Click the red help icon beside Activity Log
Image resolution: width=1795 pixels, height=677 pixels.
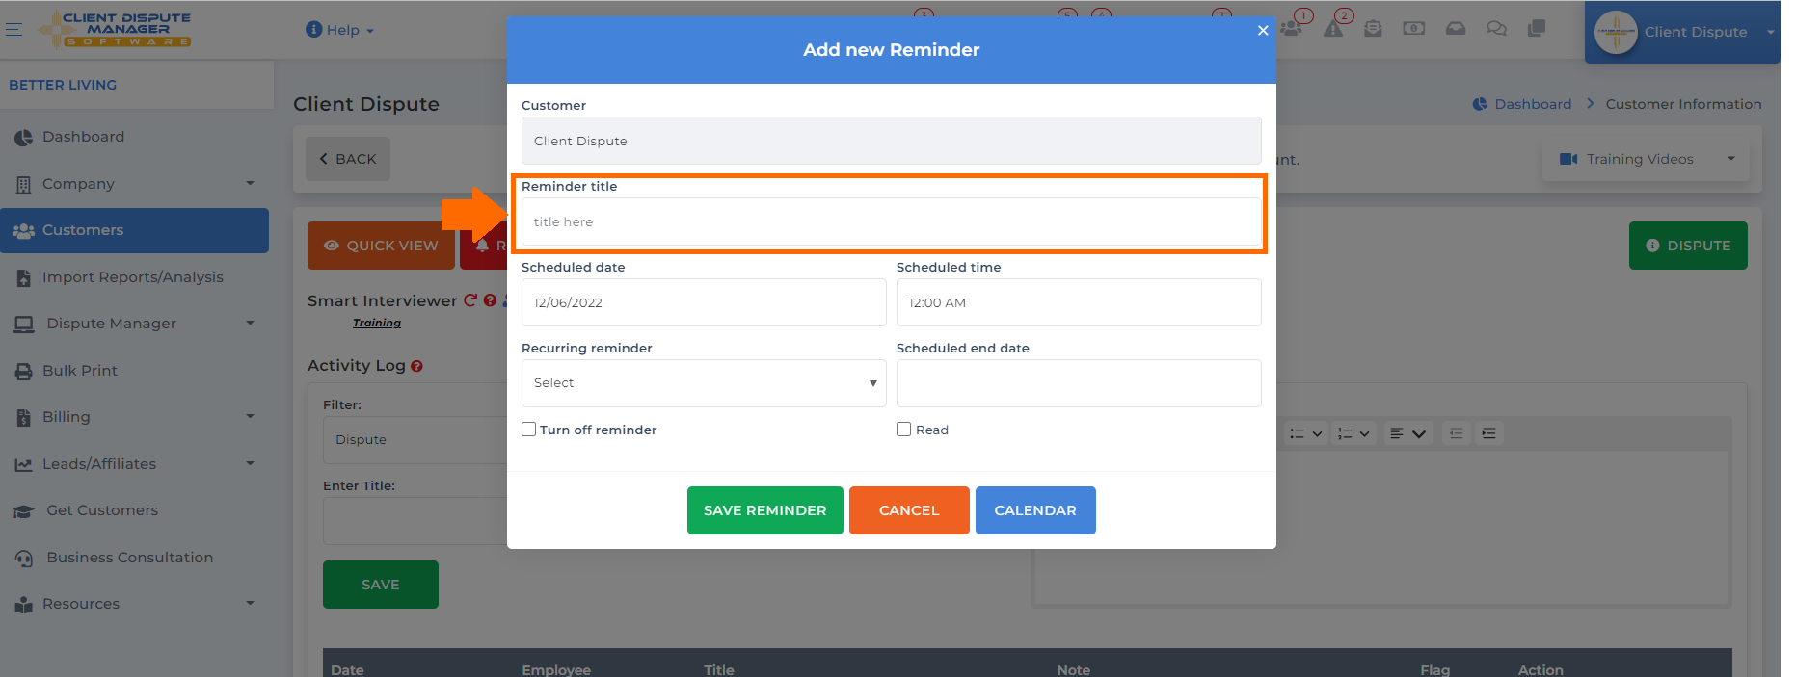416,366
